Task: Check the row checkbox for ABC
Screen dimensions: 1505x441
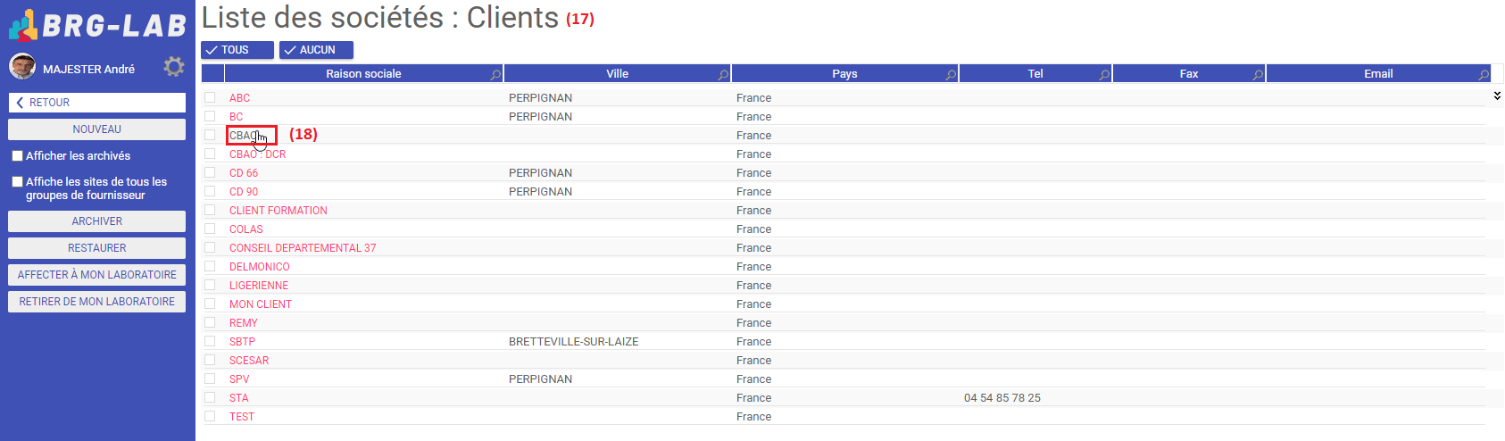Action: coord(210,97)
